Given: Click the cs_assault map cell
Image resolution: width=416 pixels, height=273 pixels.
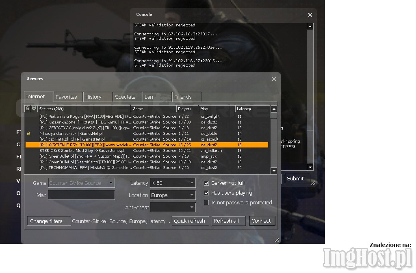Looking at the screenshot, I should [x=210, y=139].
